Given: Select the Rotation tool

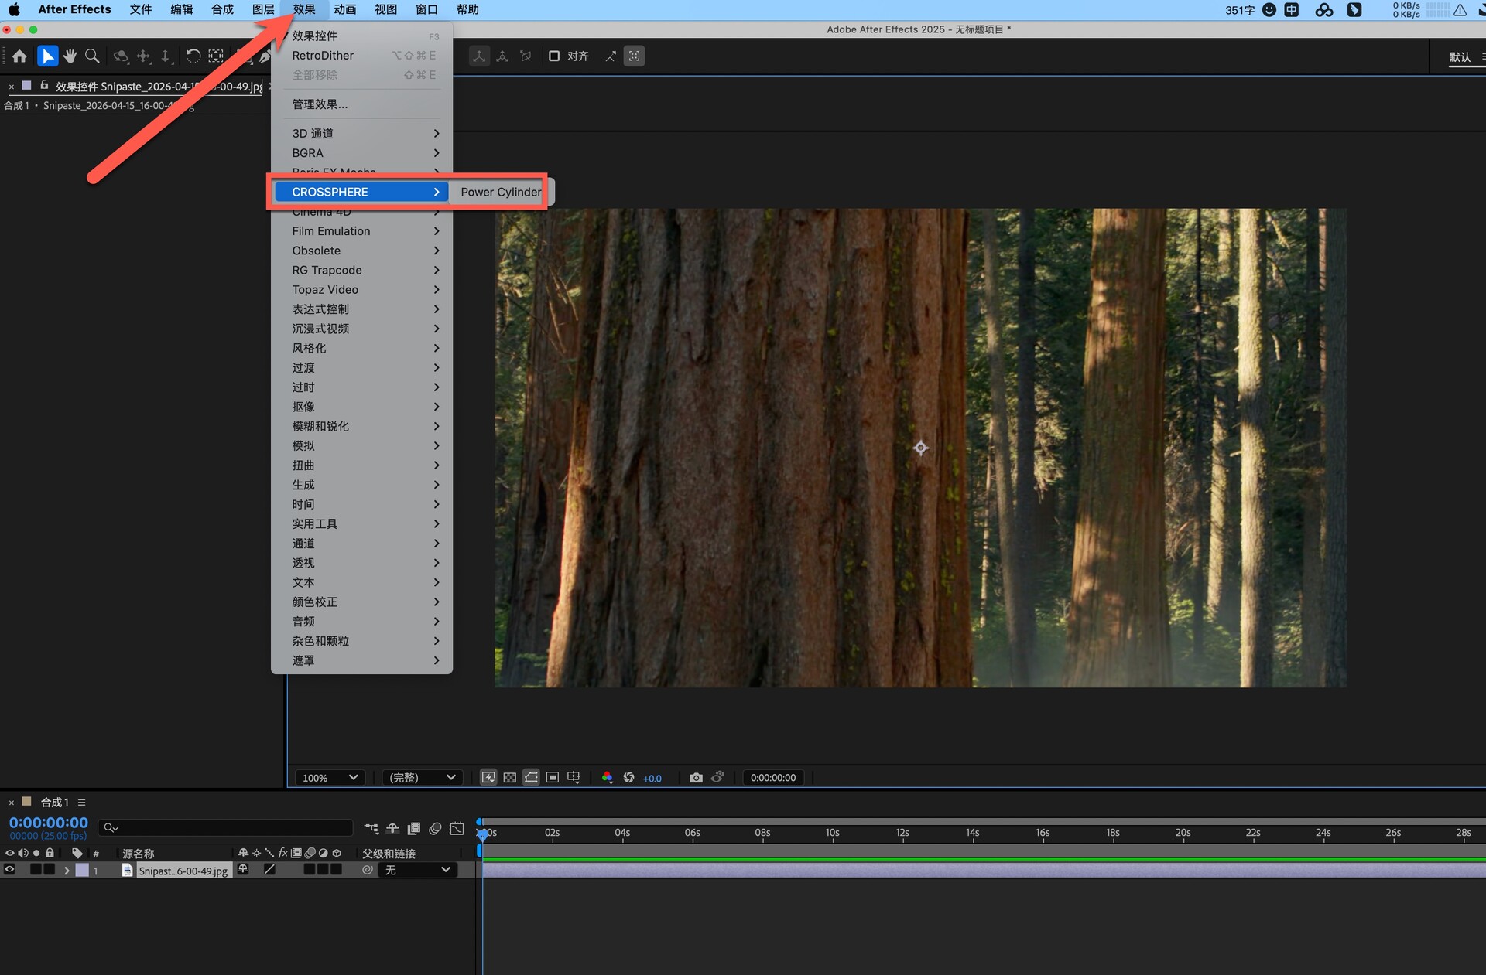Looking at the screenshot, I should coord(193,56).
